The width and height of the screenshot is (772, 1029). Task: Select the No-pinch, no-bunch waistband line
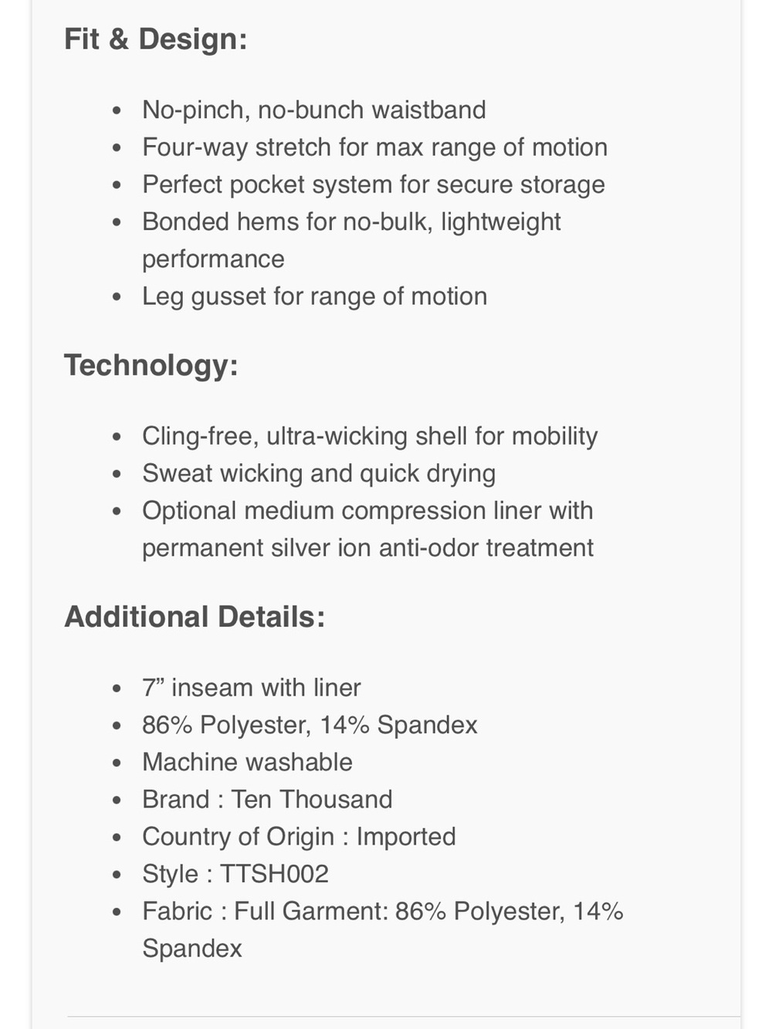314,110
